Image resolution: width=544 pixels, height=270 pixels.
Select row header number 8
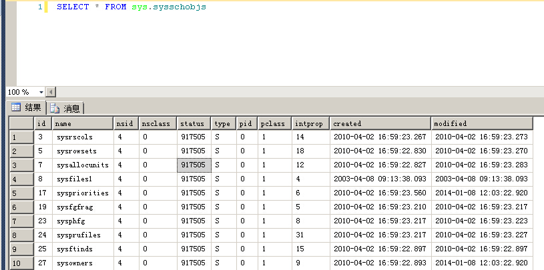(x=21, y=235)
